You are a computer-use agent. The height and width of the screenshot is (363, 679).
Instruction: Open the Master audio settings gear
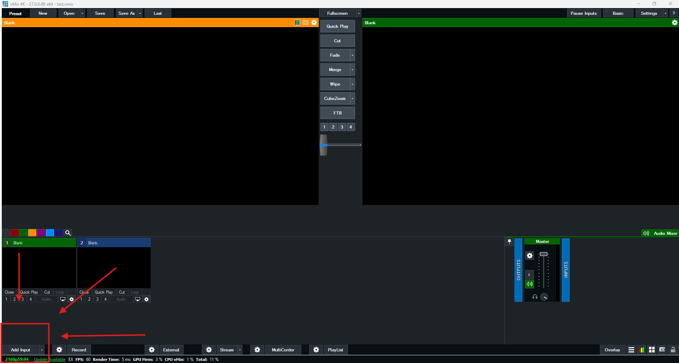click(529, 256)
